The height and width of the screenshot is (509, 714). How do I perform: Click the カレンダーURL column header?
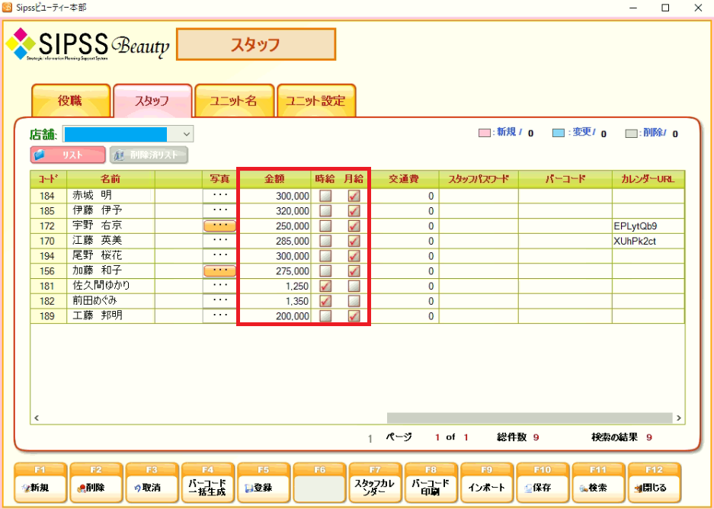[x=648, y=179]
